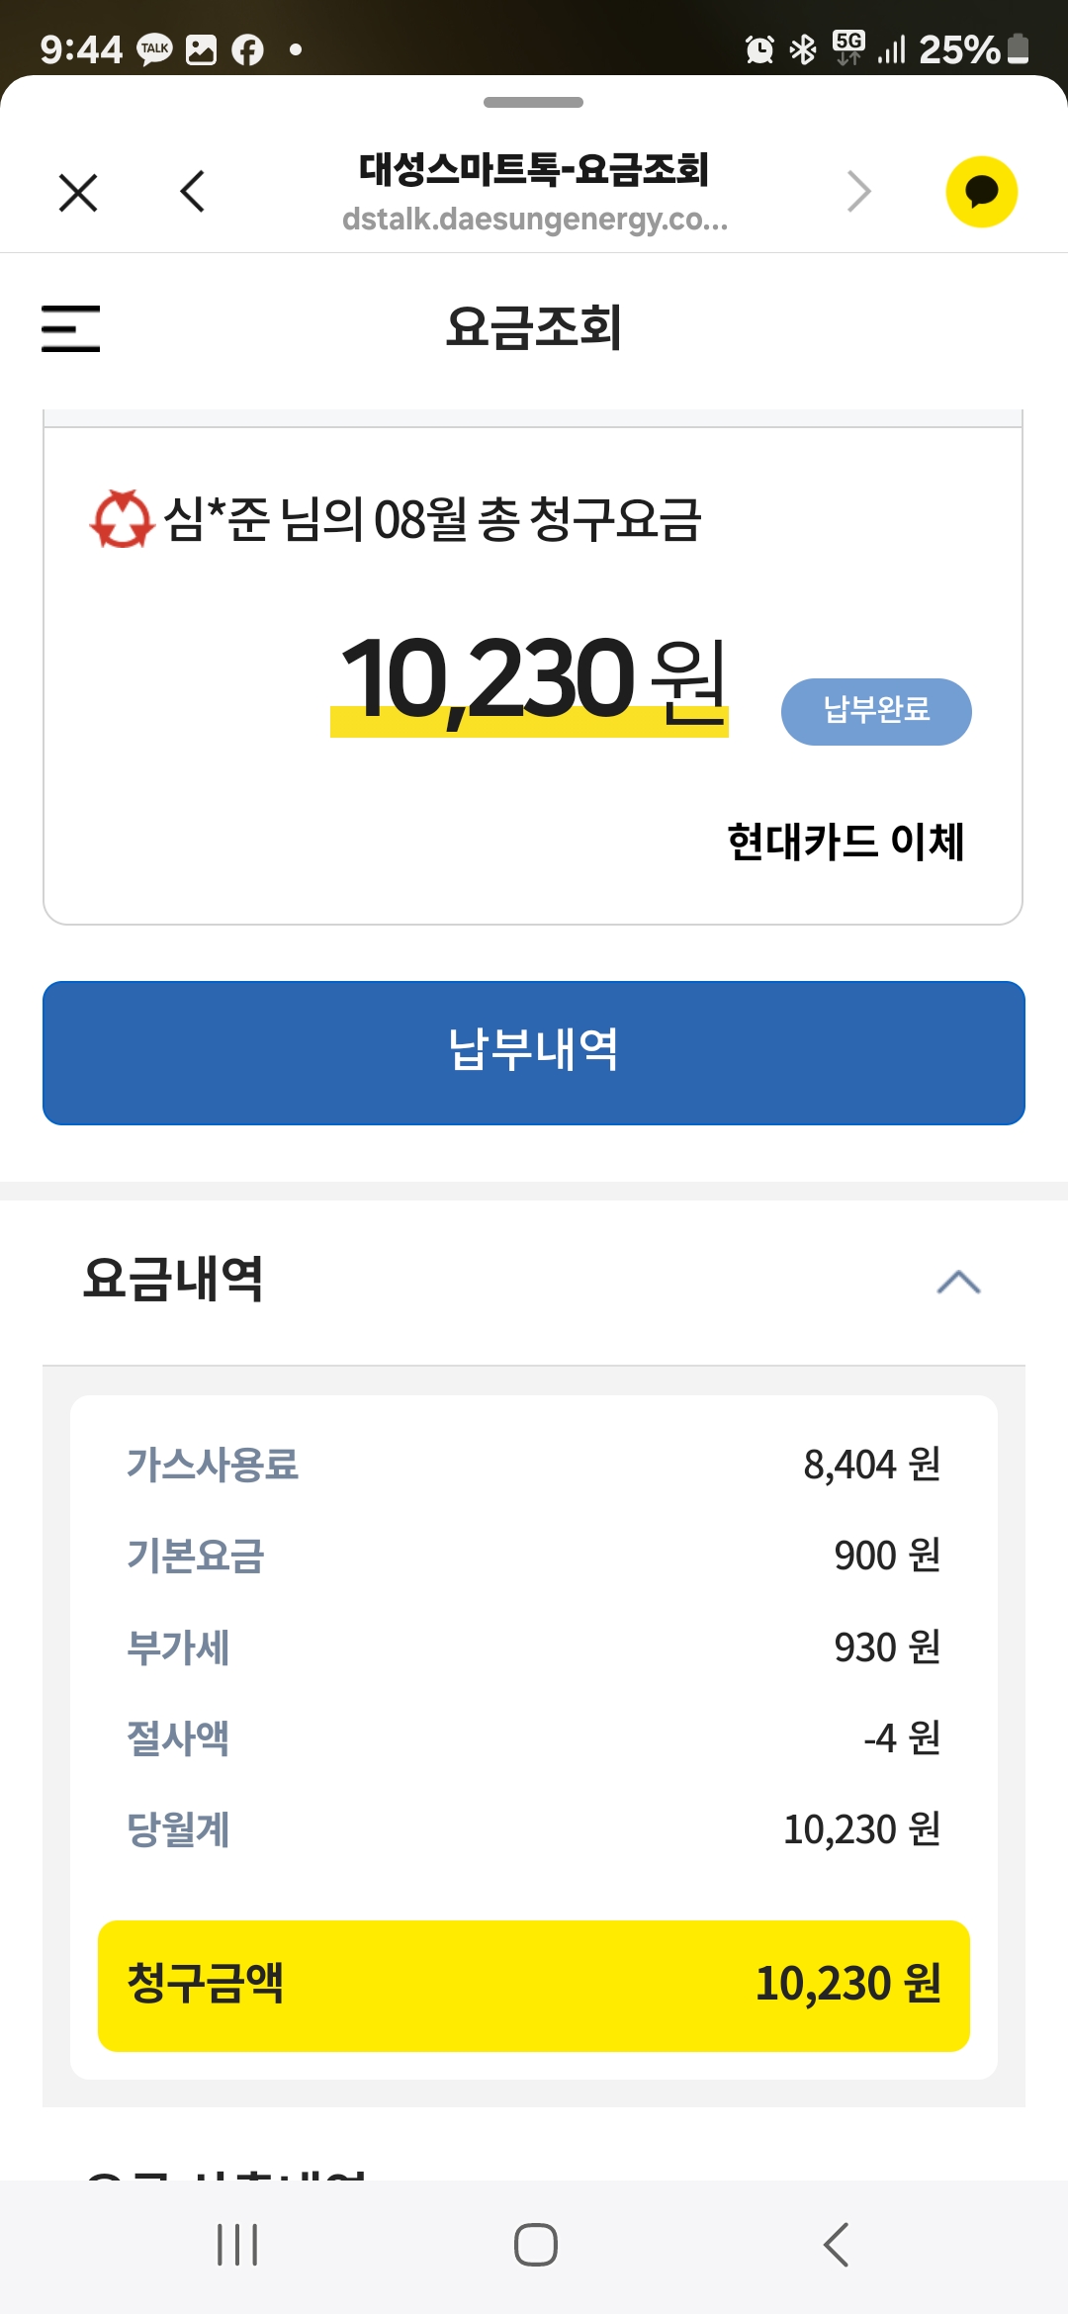Viewport: 1068px width, 2314px height.
Task: Go forward using the header forward arrow
Action: 858,192
